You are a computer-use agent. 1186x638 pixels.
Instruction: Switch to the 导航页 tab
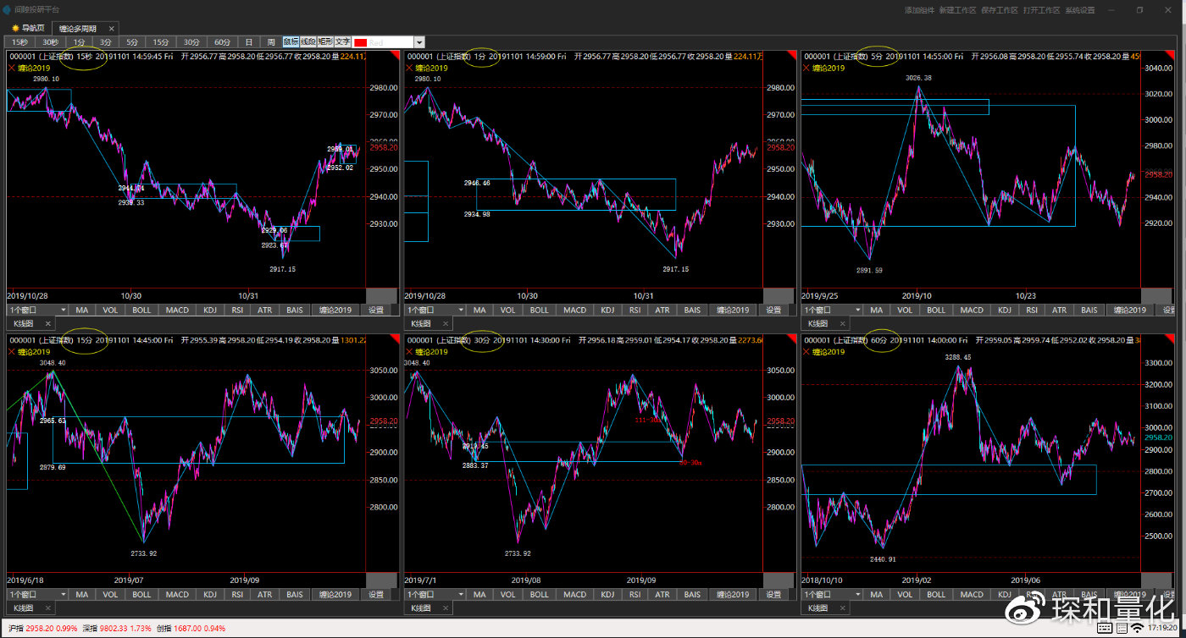(28, 28)
